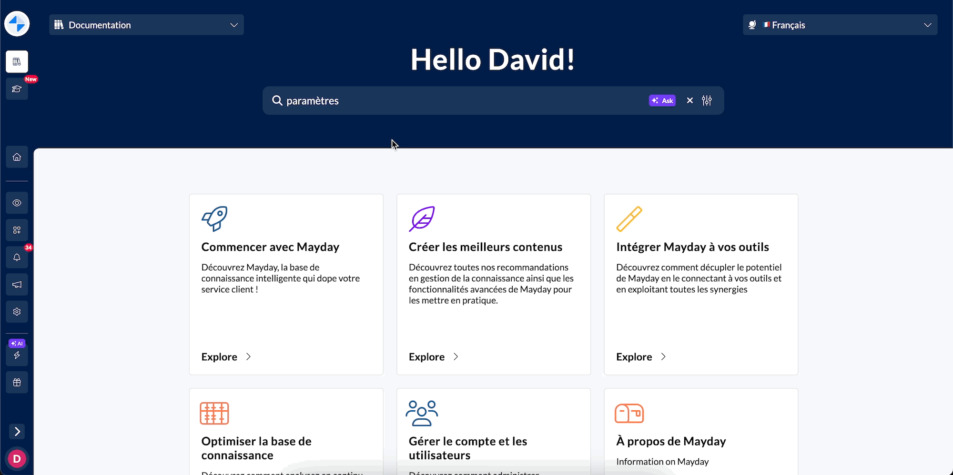Image resolution: width=953 pixels, height=475 pixels.
Task: Click the Mayday logo icon
Action: [17, 24]
